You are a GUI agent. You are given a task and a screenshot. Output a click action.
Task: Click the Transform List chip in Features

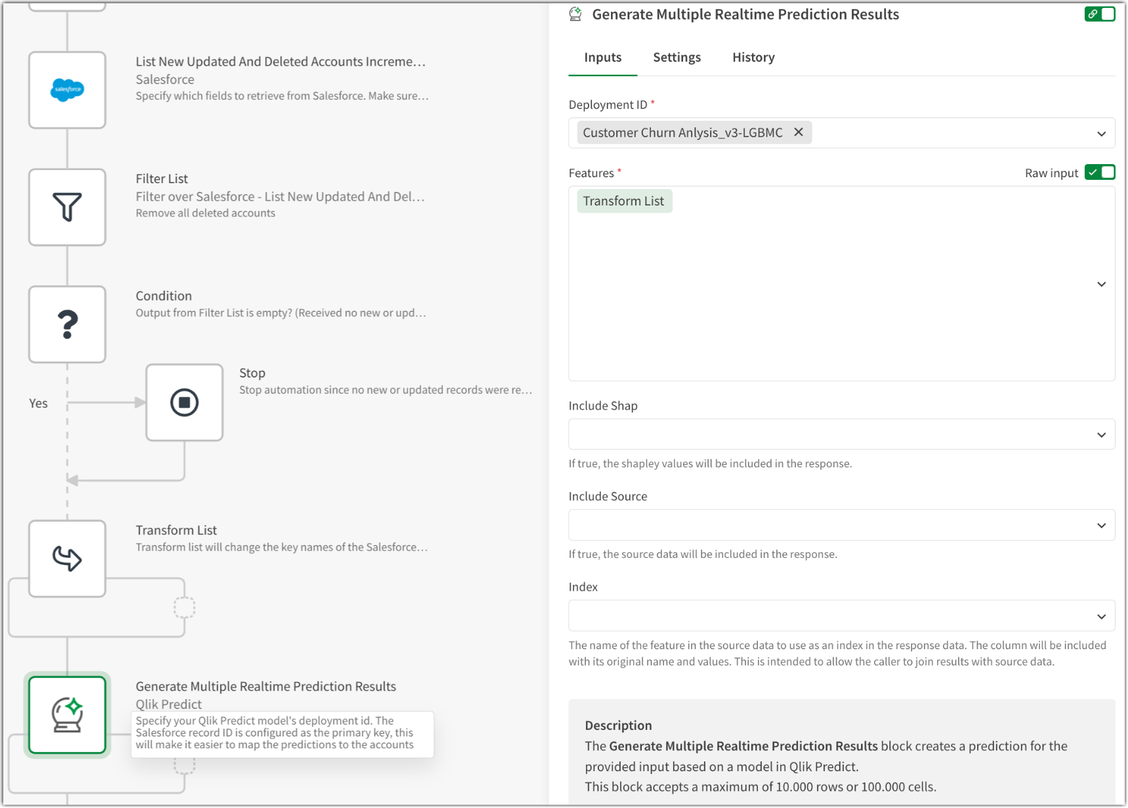coord(623,200)
